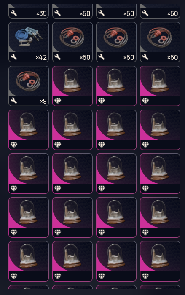Image resolution: width=185 pixels, height=295 pixels.
Task: Click the wrench icon on the ×35 slot
Action: click(x=14, y=13)
